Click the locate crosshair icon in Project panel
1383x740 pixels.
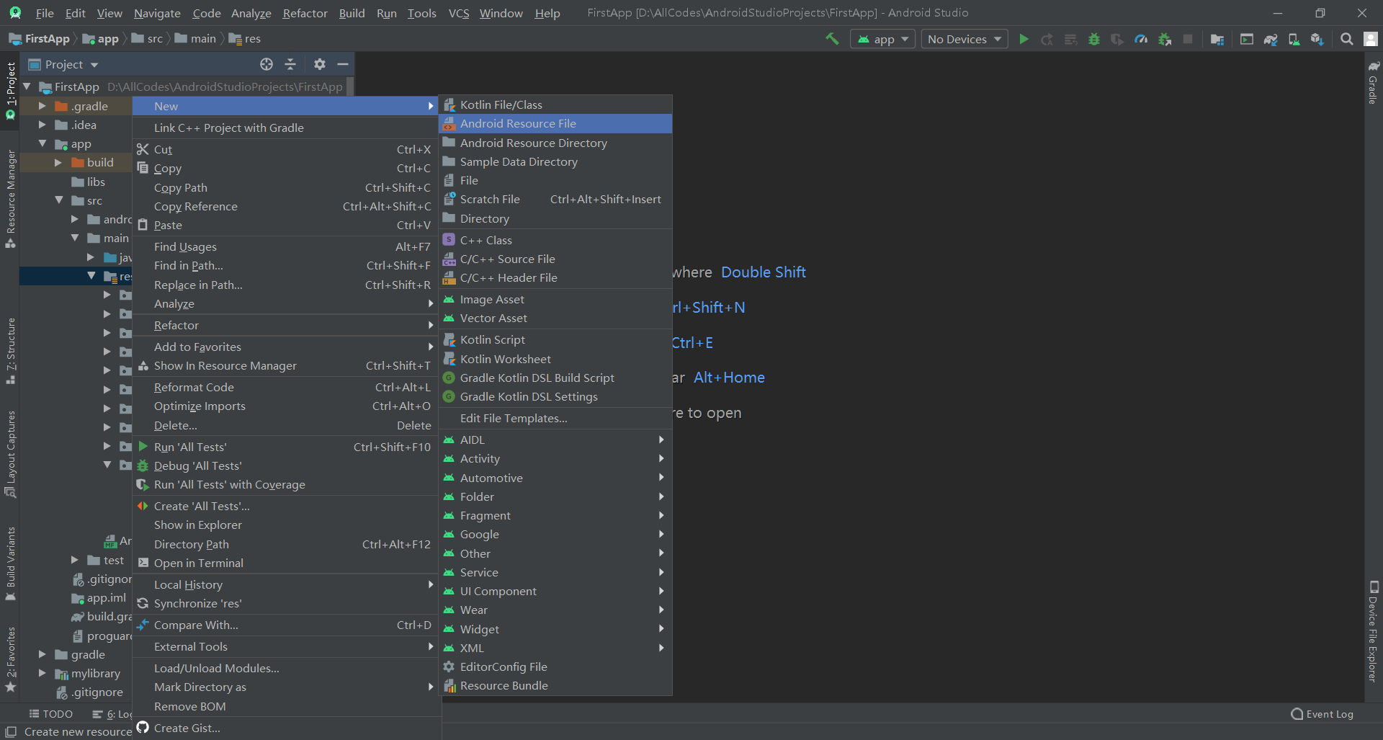(267, 64)
